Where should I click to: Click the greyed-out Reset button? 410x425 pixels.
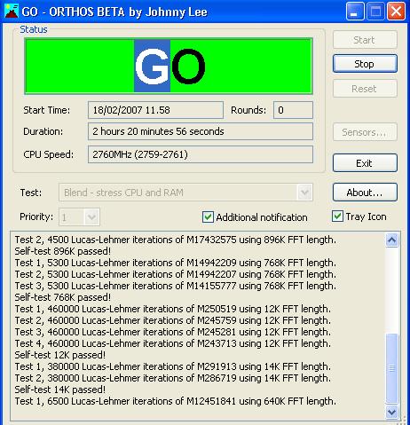click(365, 89)
